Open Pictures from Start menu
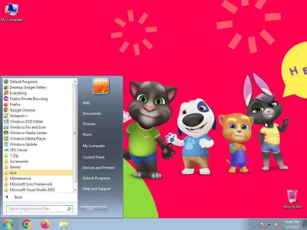307x230 pixels. tap(89, 124)
